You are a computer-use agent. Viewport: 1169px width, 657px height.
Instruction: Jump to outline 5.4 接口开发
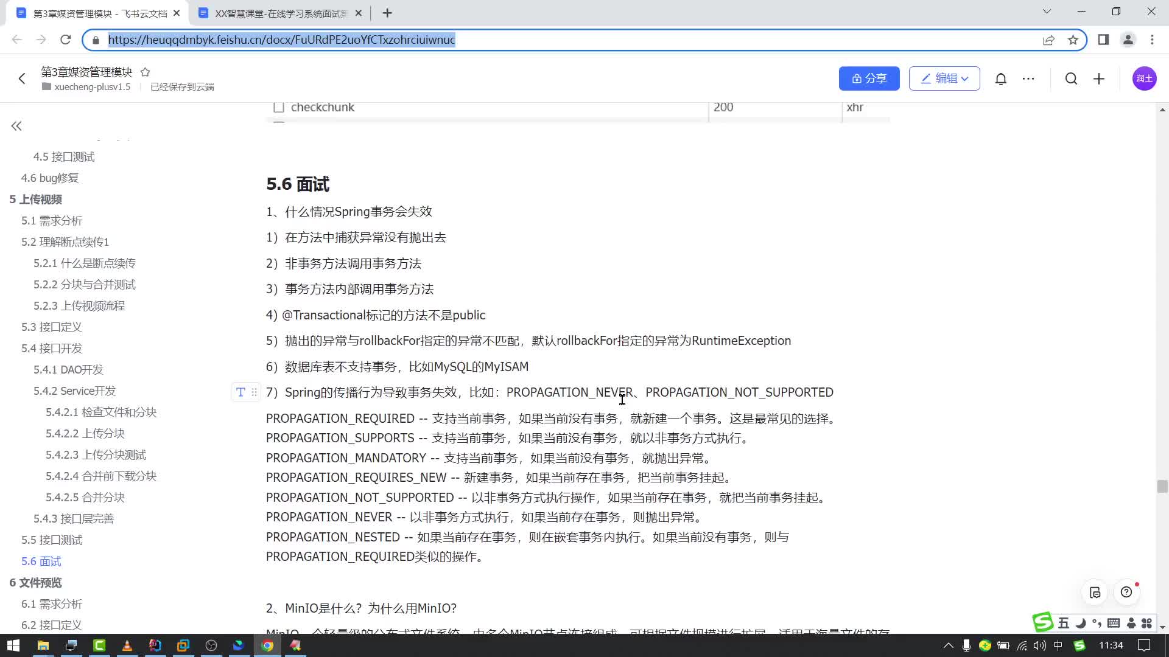pyautogui.click(x=52, y=349)
